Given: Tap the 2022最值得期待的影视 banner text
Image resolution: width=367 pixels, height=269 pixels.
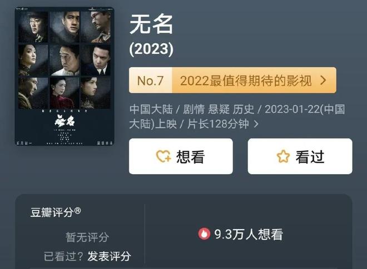Looking at the screenshot, I should (246, 80).
